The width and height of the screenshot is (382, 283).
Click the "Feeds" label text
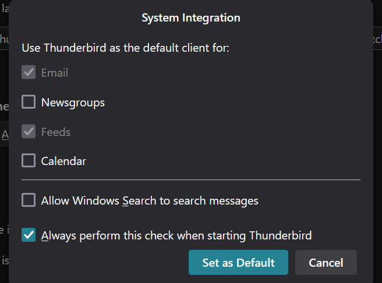(x=56, y=132)
